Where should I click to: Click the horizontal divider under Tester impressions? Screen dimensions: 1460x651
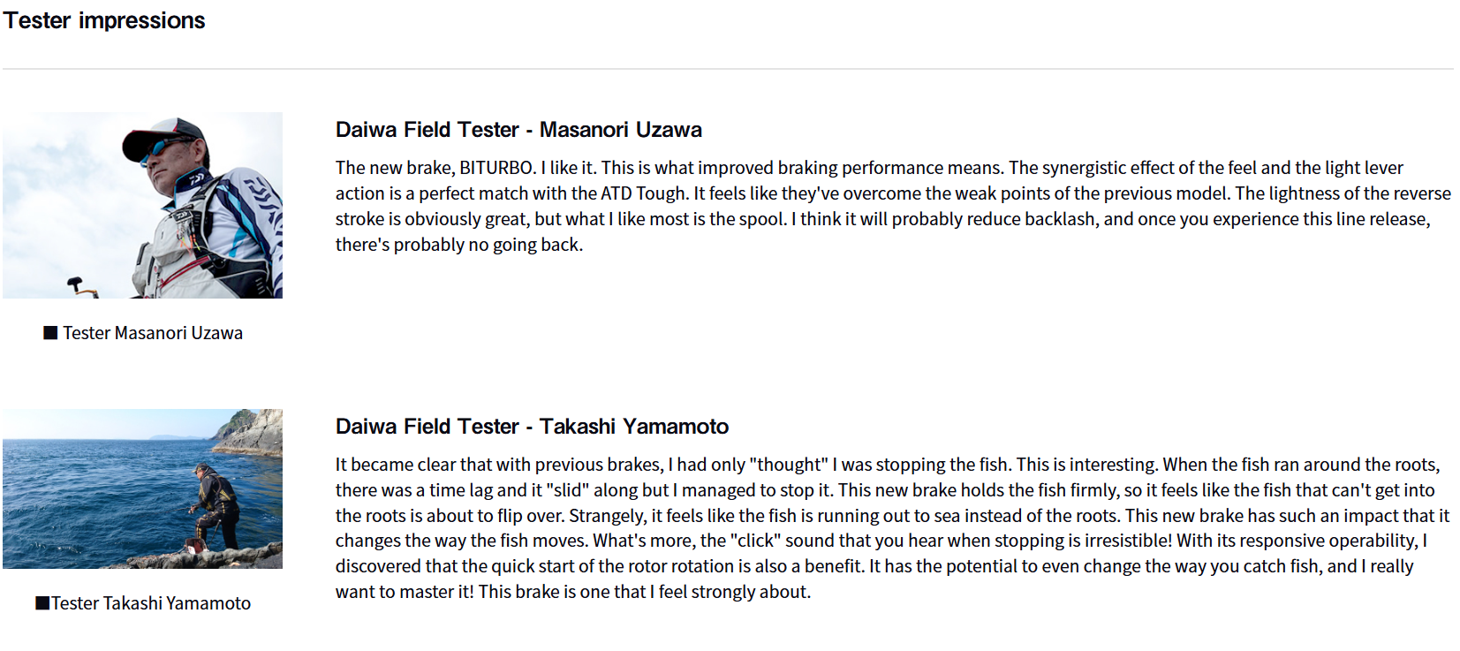click(x=728, y=69)
